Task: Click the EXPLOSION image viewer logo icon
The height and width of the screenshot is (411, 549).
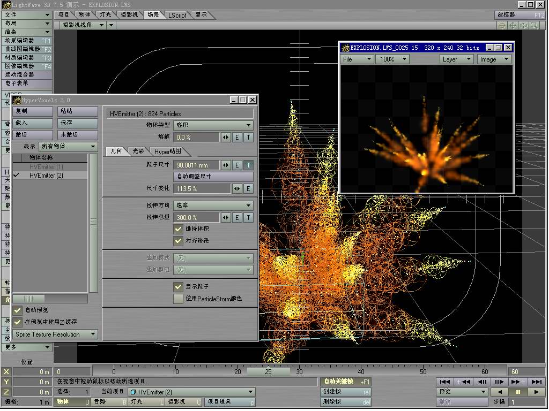Action: (345, 48)
